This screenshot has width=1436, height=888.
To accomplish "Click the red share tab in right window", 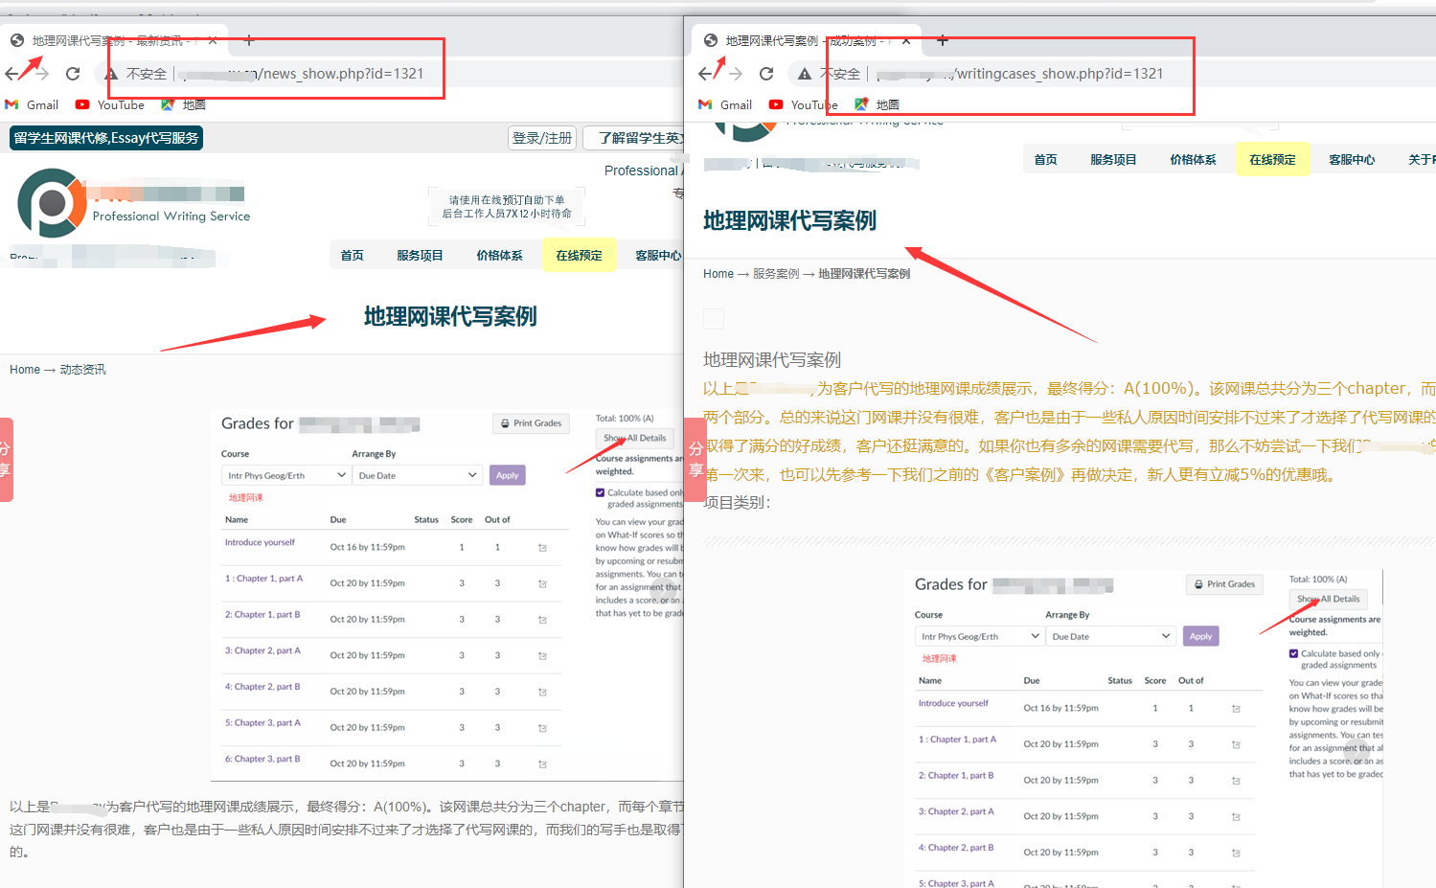I will [695, 460].
